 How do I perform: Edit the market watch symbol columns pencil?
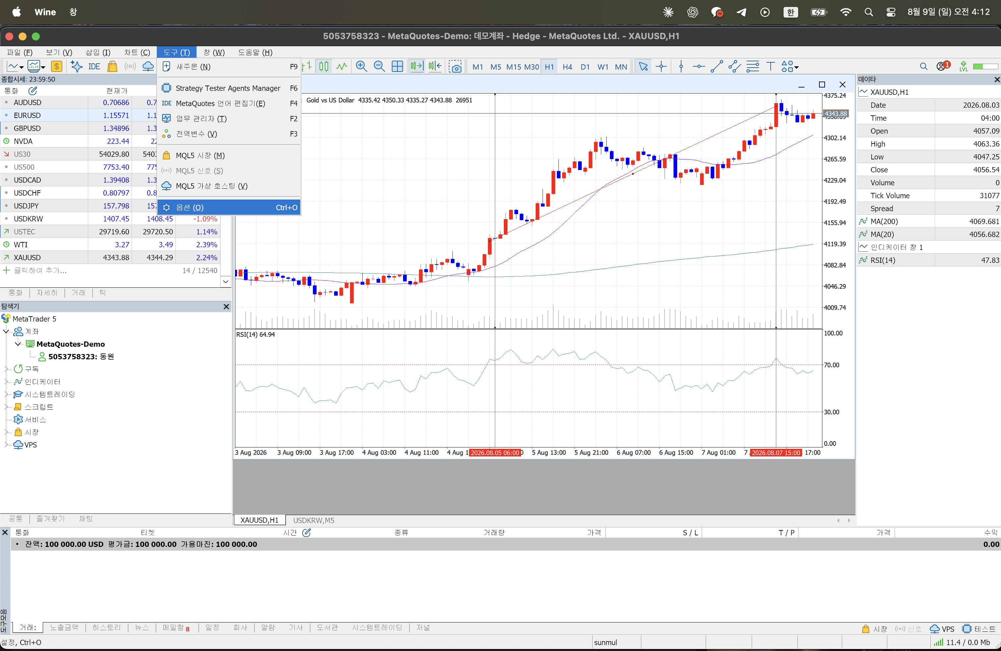[x=32, y=91]
